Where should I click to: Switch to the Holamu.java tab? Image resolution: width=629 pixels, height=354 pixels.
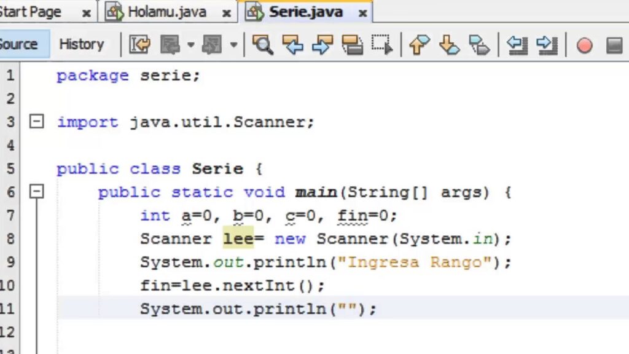point(166,12)
